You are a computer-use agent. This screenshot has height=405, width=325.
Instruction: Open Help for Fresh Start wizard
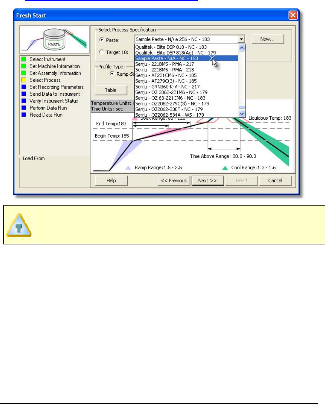coord(111,181)
